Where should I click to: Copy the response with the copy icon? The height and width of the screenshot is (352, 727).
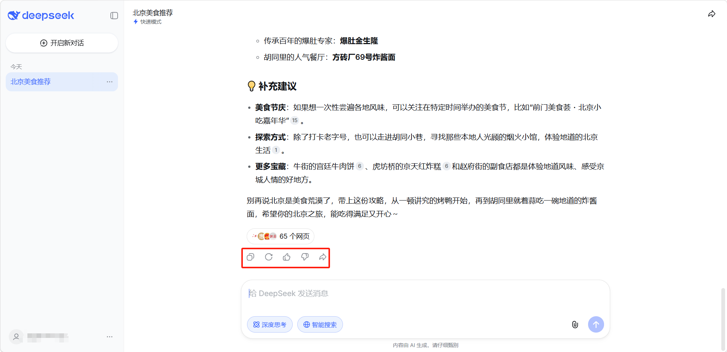pos(250,257)
